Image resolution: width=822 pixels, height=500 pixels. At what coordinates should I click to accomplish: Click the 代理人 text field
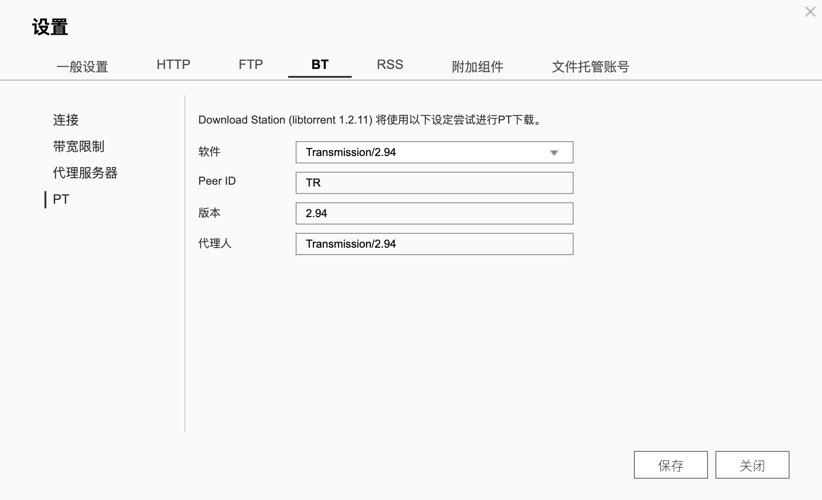click(x=434, y=244)
